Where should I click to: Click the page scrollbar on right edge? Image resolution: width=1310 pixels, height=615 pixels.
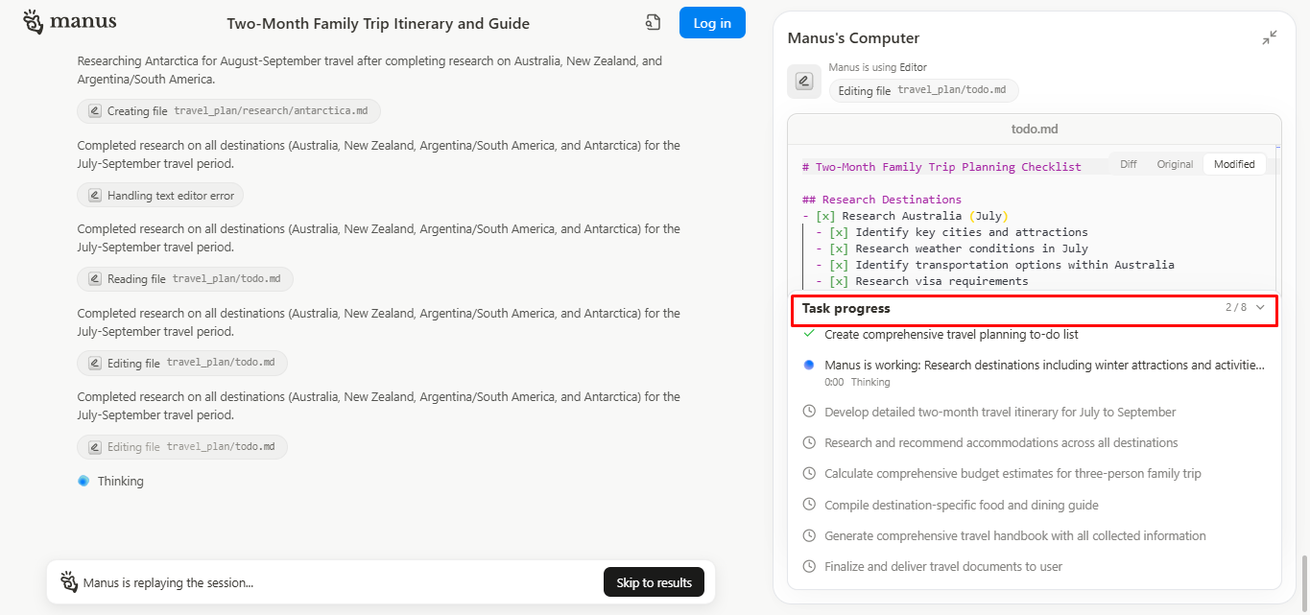1302,581
